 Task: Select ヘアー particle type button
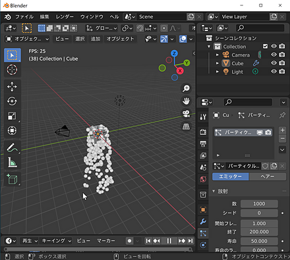click(268, 176)
